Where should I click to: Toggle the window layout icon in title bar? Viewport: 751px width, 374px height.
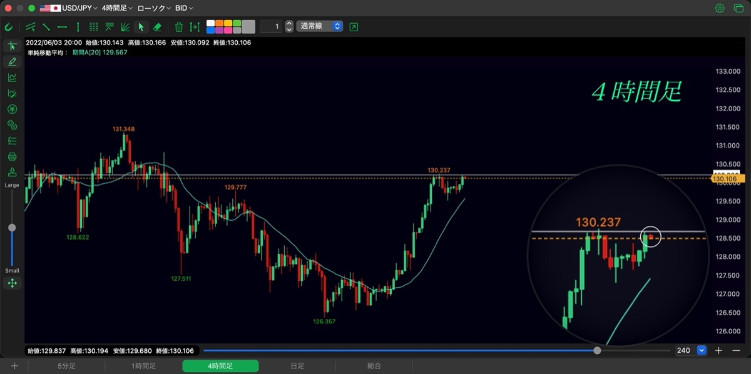click(737, 8)
